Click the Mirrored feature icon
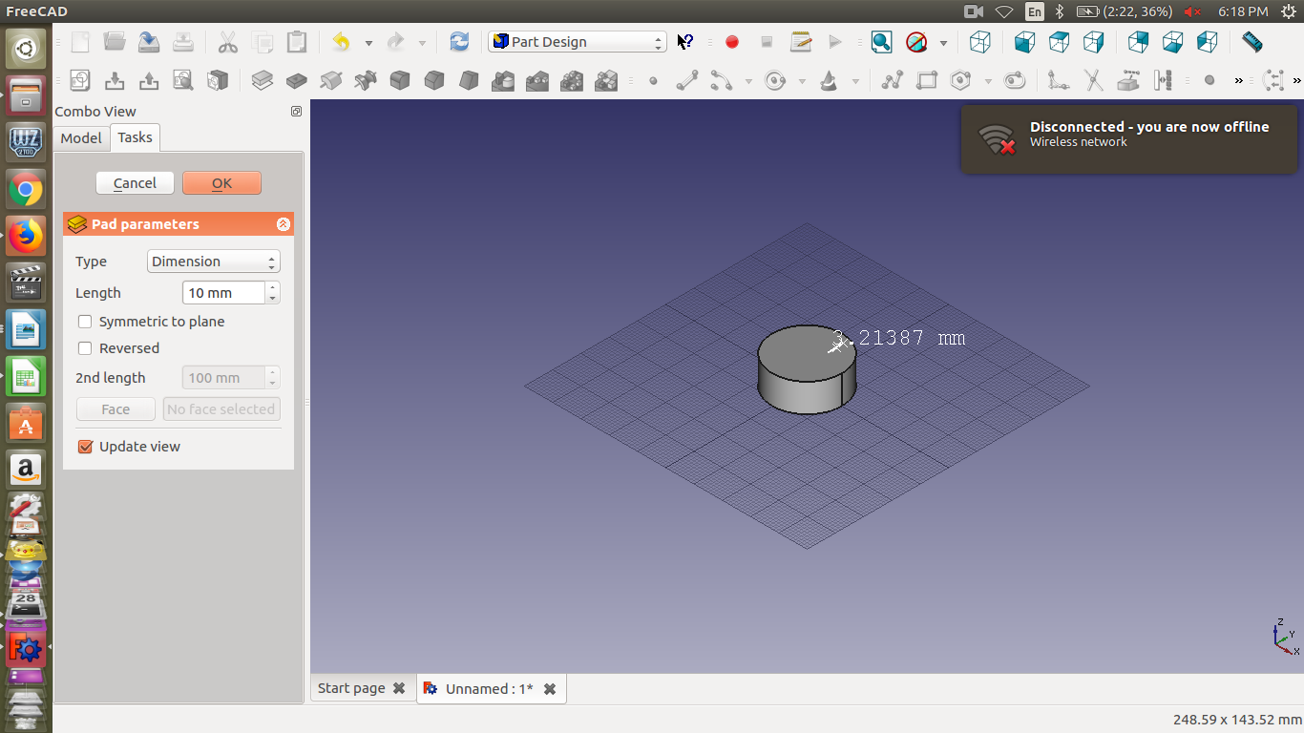Image resolution: width=1304 pixels, height=733 pixels. click(x=503, y=81)
